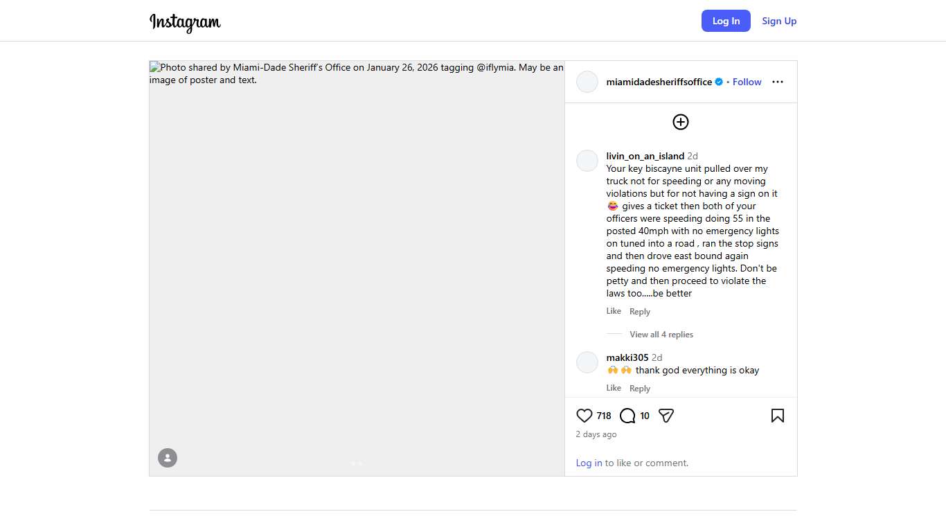Expand View all 4 replies
Screen dimensions: 946x532
[x=661, y=335]
